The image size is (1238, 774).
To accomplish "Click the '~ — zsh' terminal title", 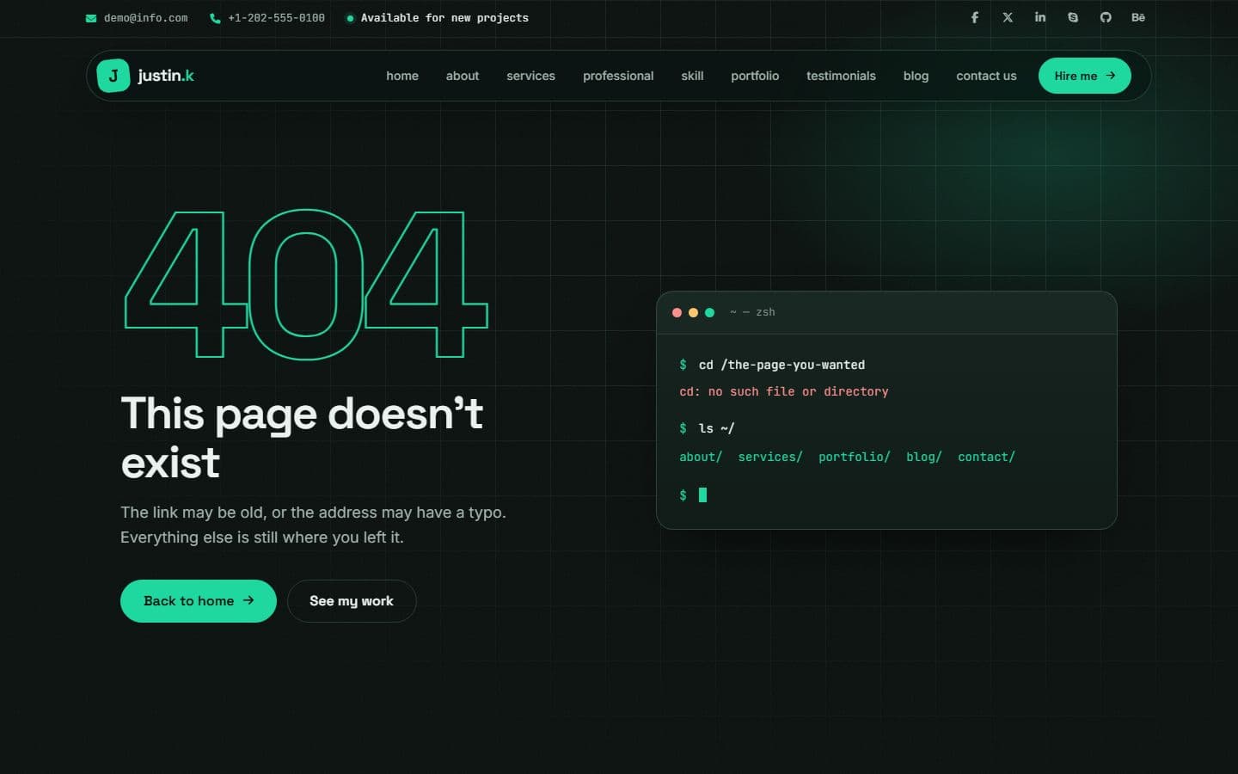I will pos(752,313).
